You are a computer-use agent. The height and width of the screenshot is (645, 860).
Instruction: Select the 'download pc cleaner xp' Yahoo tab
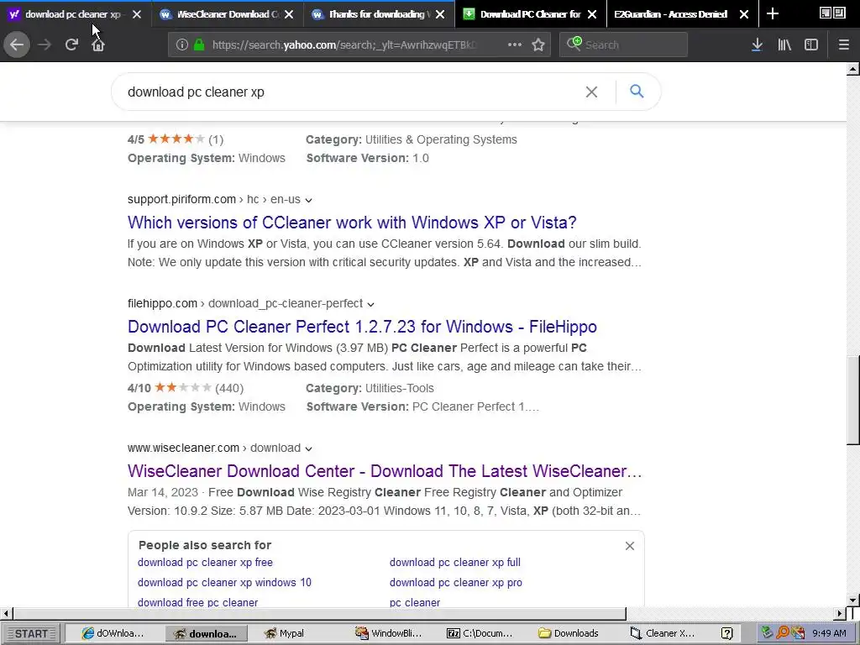point(71,14)
